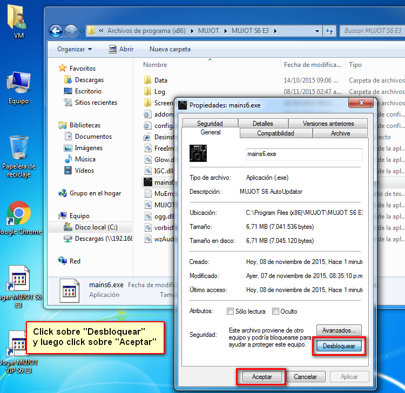Viewport: 405px width, 393px height.
Task: Click the file name field containing mains6.exe
Action: coord(304,154)
